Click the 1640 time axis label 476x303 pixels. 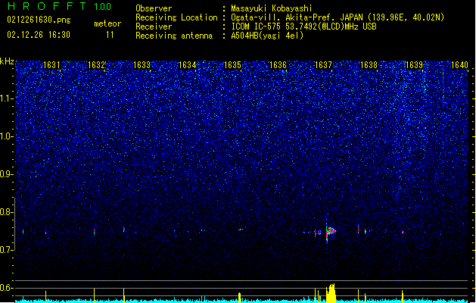pyautogui.click(x=459, y=65)
